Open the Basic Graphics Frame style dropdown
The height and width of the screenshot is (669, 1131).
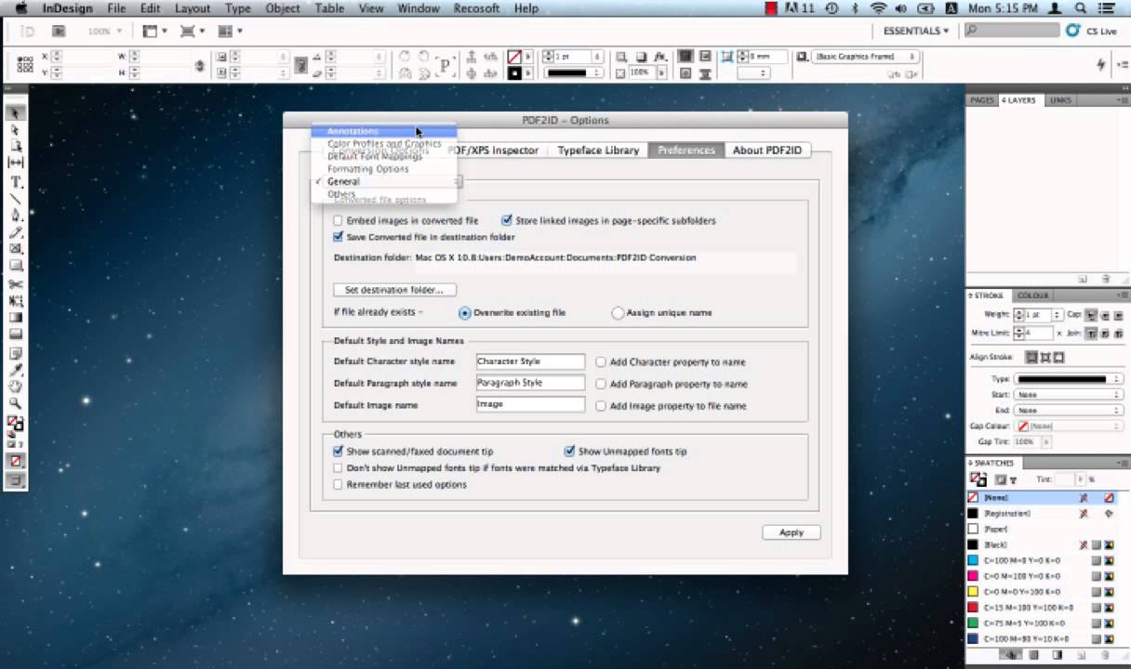866,57
